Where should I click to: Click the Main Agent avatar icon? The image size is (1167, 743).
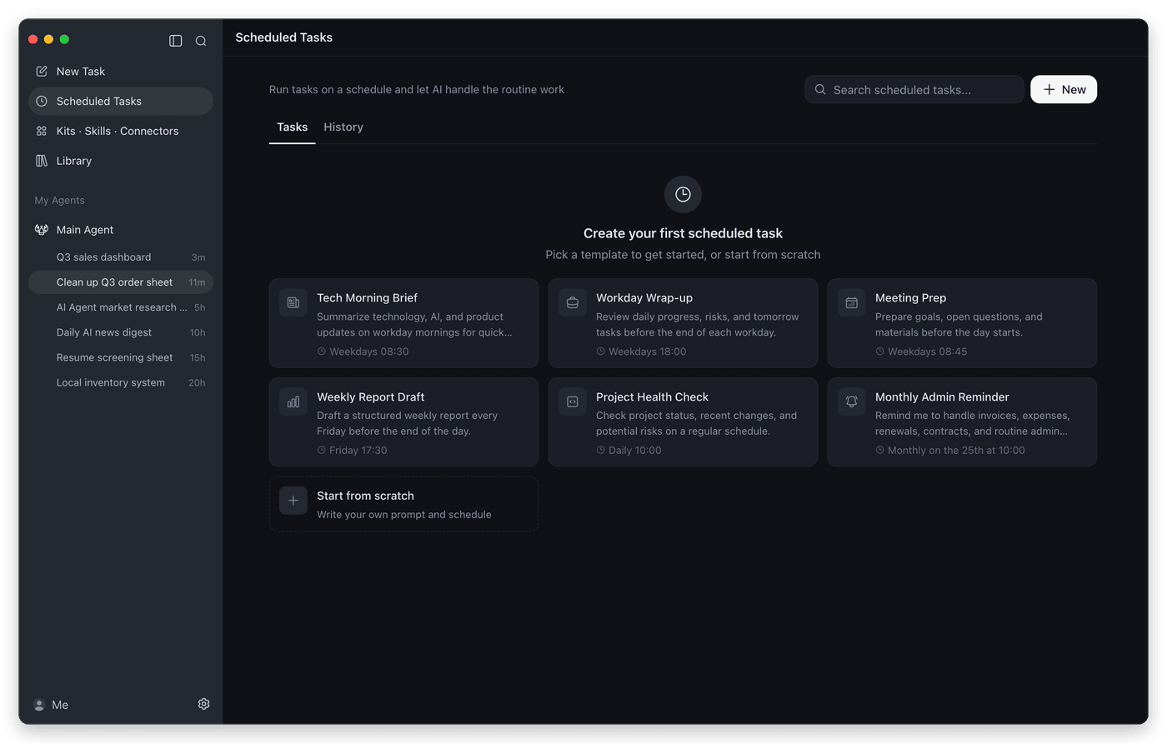click(42, 230)
